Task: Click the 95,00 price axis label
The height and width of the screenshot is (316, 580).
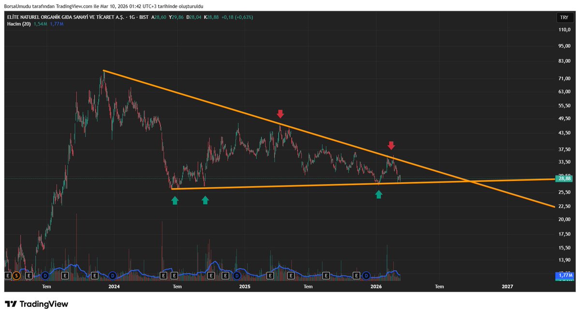Action: 564,46
